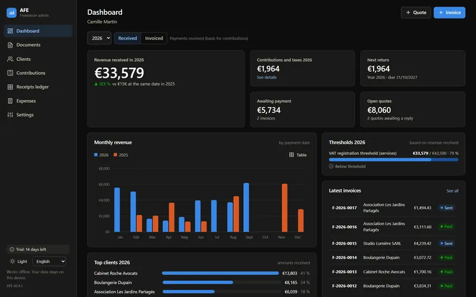Click the Clients people icon in sidebar
476x297 pixels.
click(10, 59)
